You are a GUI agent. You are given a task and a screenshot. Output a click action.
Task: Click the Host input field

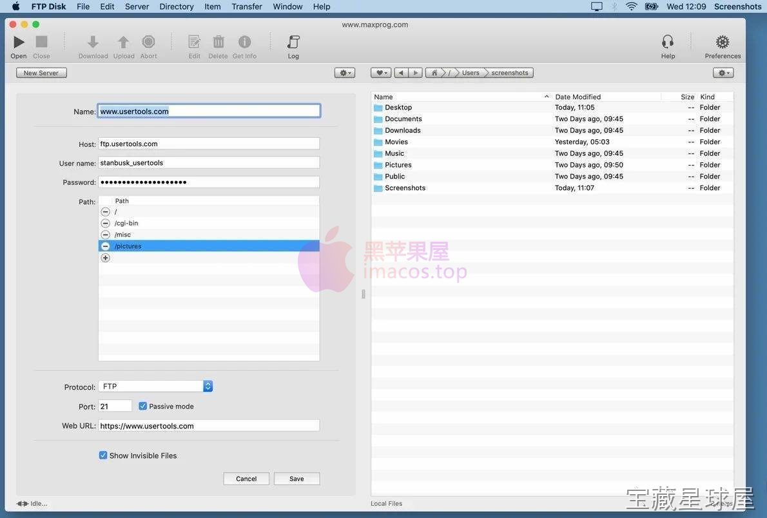click(x=209, y=144)
